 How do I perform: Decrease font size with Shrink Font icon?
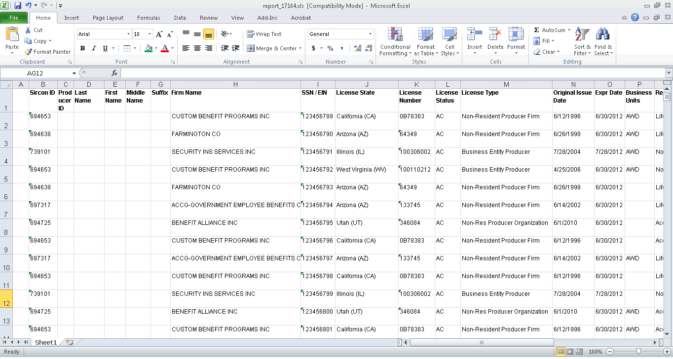[170, 35]
